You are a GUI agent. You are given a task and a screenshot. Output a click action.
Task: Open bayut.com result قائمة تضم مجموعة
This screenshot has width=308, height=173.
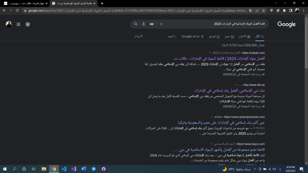point(219,150)
